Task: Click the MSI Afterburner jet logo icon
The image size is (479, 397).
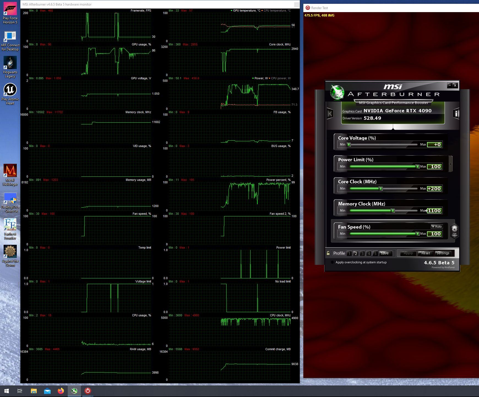Action: click(337, 92)
